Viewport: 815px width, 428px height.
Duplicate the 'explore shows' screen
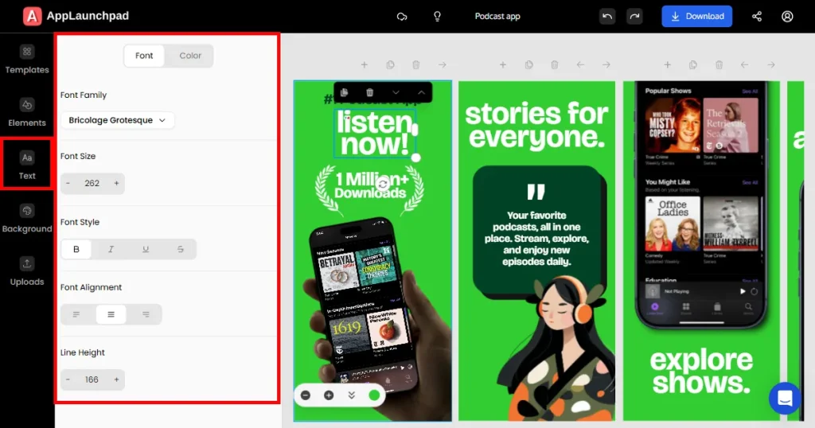click(693, 65)
